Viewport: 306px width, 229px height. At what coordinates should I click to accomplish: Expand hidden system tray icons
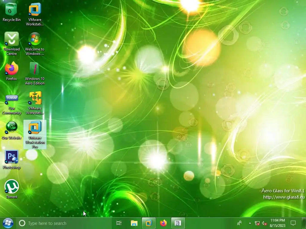(250, 223)
